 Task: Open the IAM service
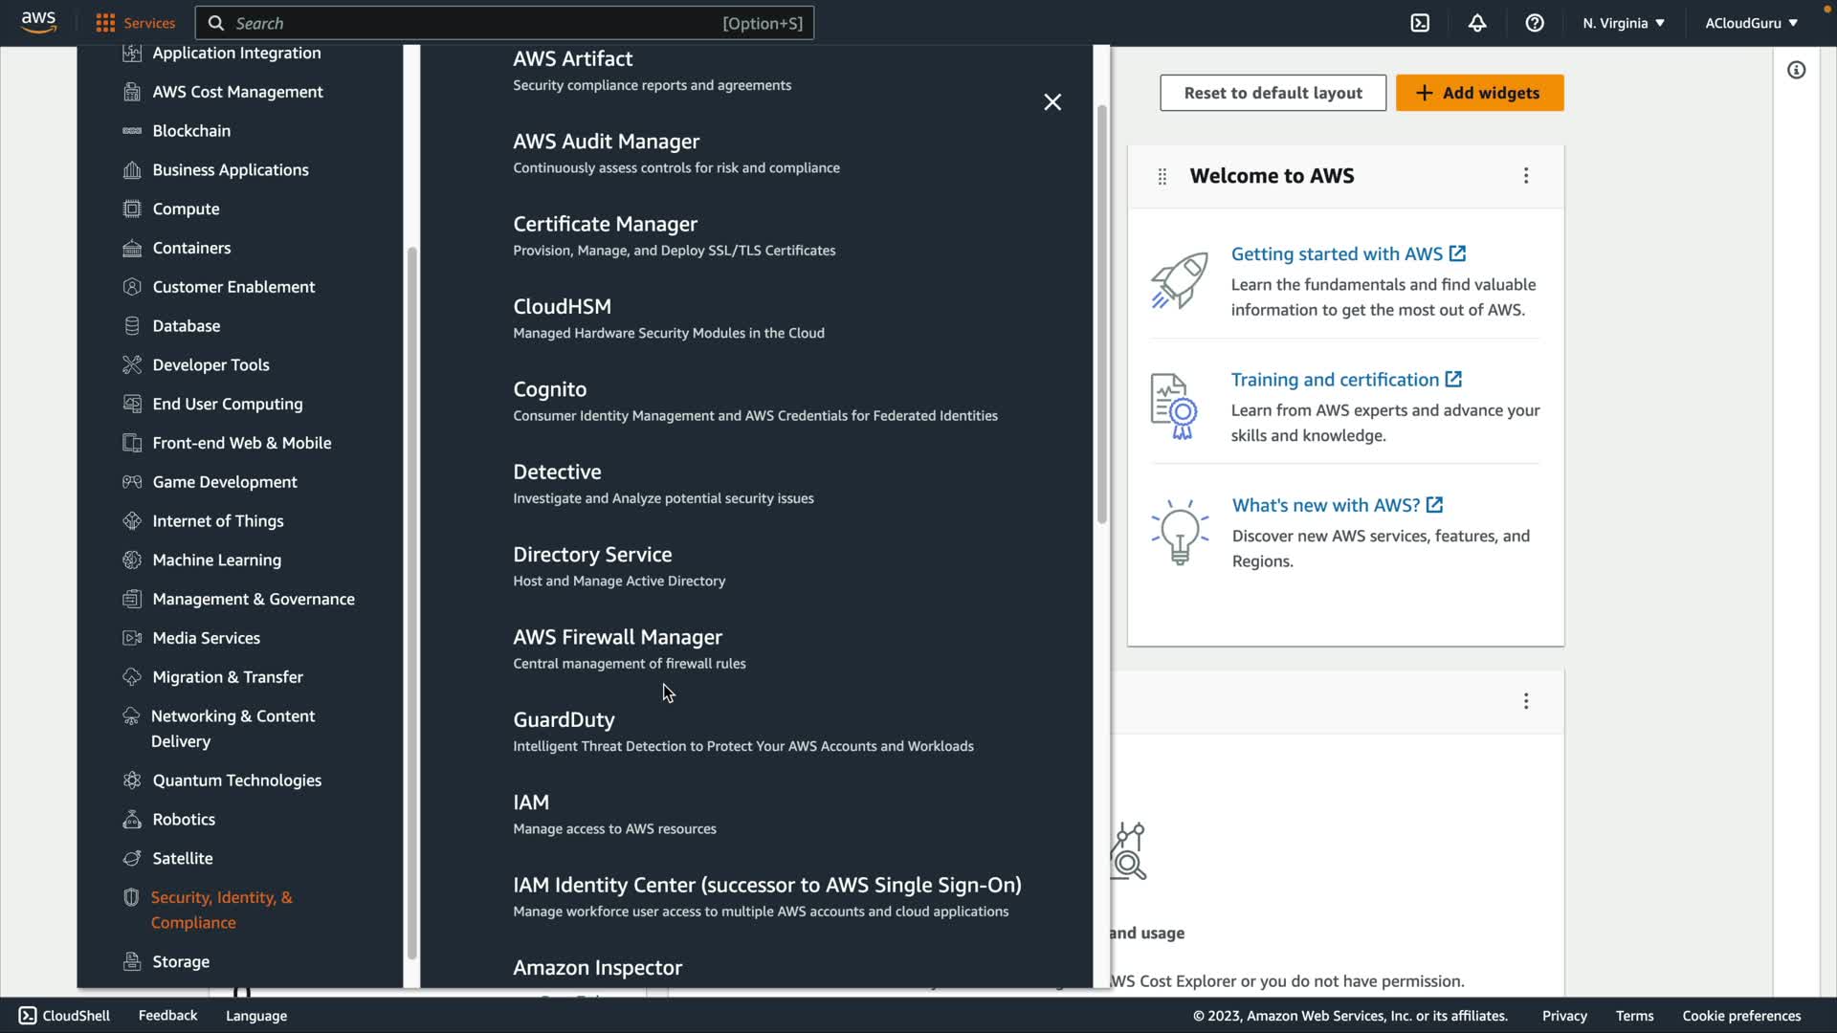pos(531,802)
